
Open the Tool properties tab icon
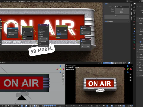point(134,7)
